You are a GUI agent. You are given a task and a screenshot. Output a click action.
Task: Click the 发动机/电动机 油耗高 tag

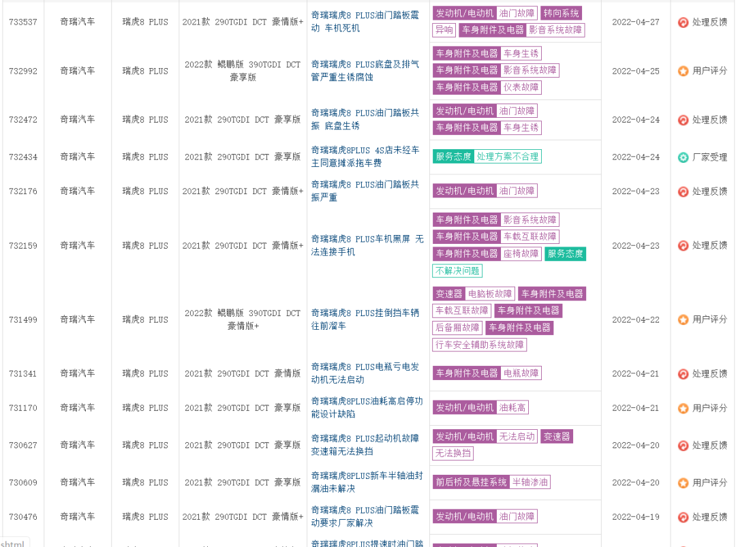480,408
